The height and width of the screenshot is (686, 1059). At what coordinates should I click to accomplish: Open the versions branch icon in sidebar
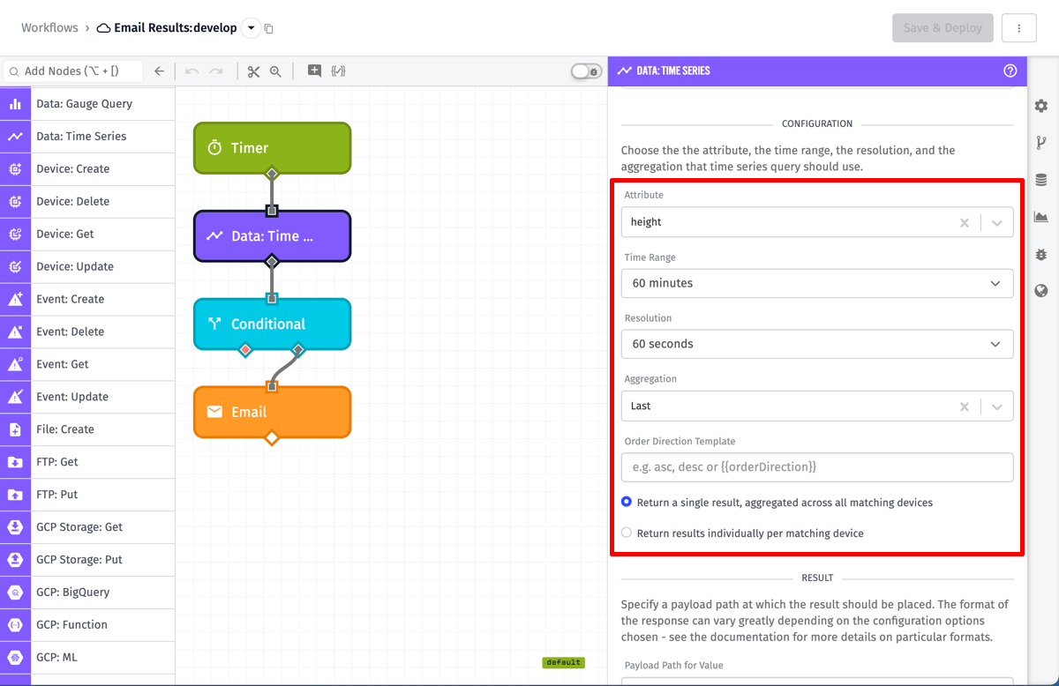1041,143
